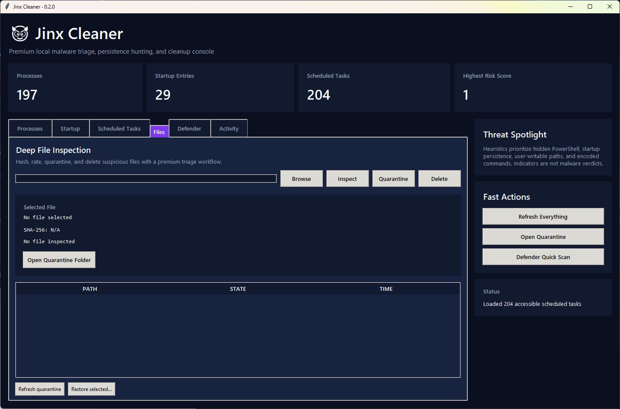Start a Defender Quick Scan
The height and width of the screenshot is (409, 620).
[x=543, y=257]
